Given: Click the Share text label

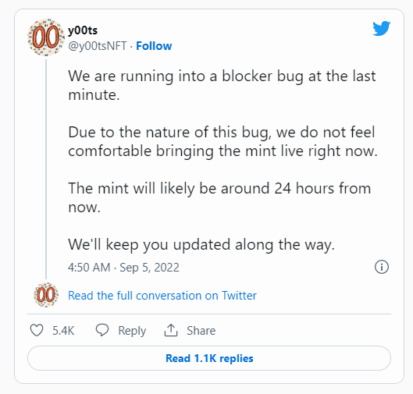Looking at the screenshot, I should [201, 331].
